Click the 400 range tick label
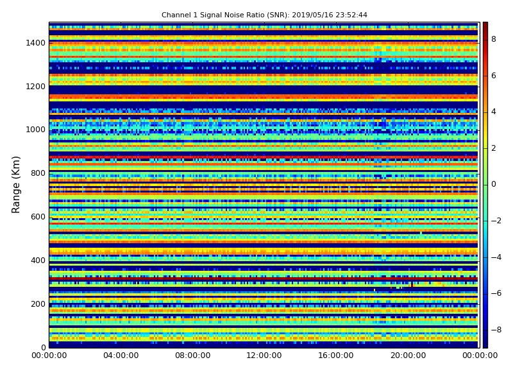Image resolution: width=513 pixels, height=385 pixels. (x=38, y=261)
